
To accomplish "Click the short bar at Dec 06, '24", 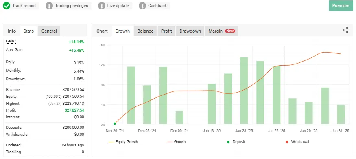I will [179, 117].
